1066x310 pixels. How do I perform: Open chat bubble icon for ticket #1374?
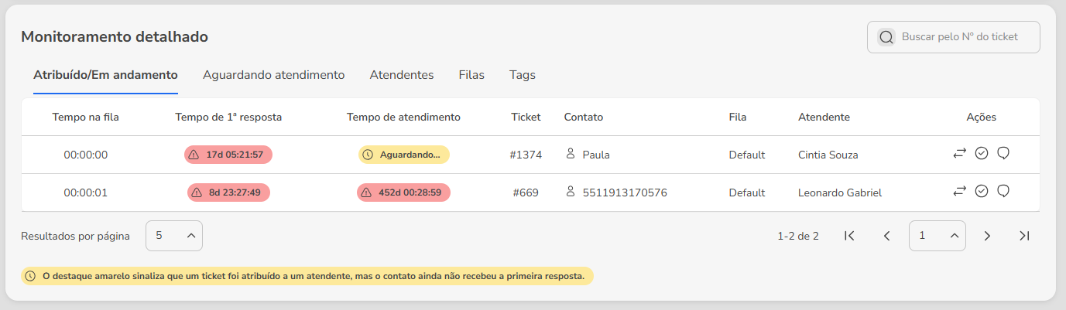[1003, 153]
